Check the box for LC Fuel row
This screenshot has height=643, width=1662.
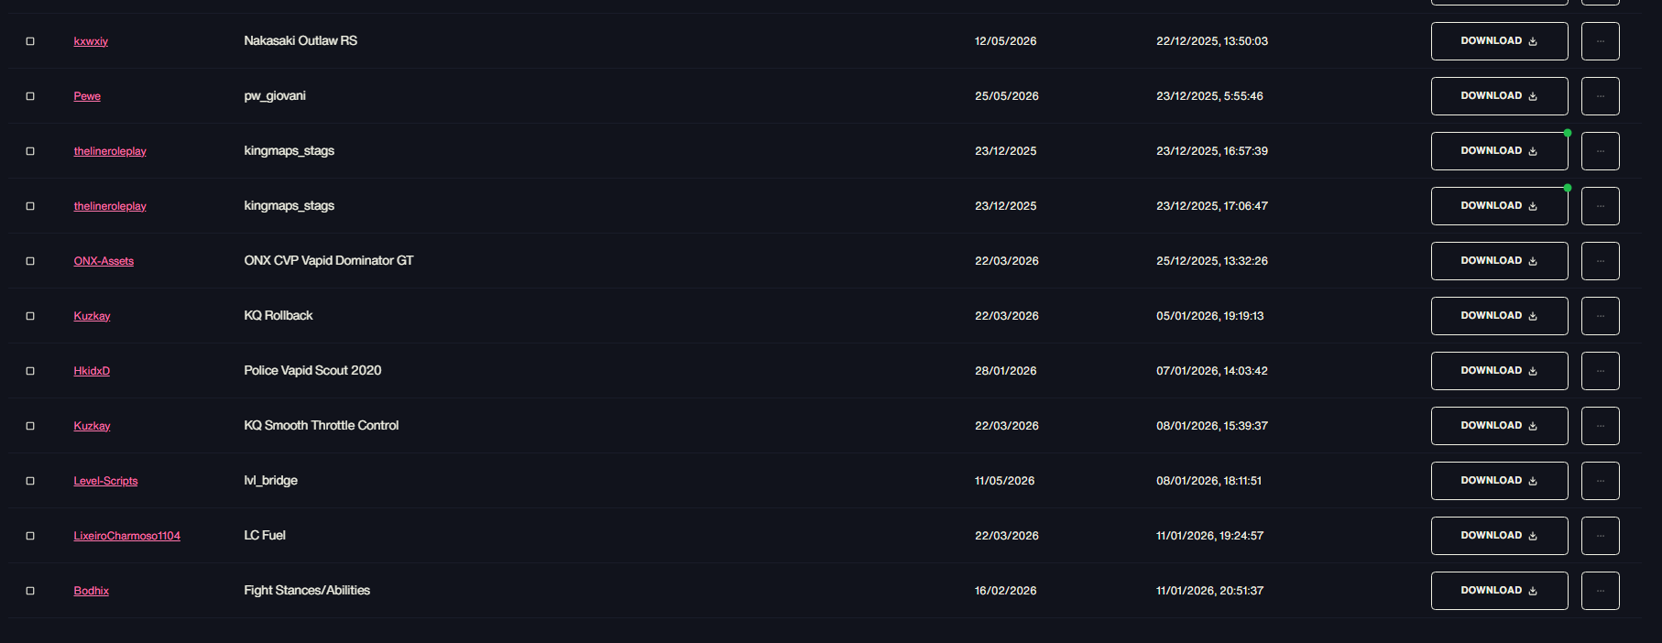pyautogui.click(x=30, y=536)
